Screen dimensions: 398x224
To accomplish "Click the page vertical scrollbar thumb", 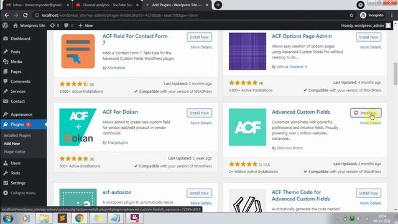I will [396, 73].
